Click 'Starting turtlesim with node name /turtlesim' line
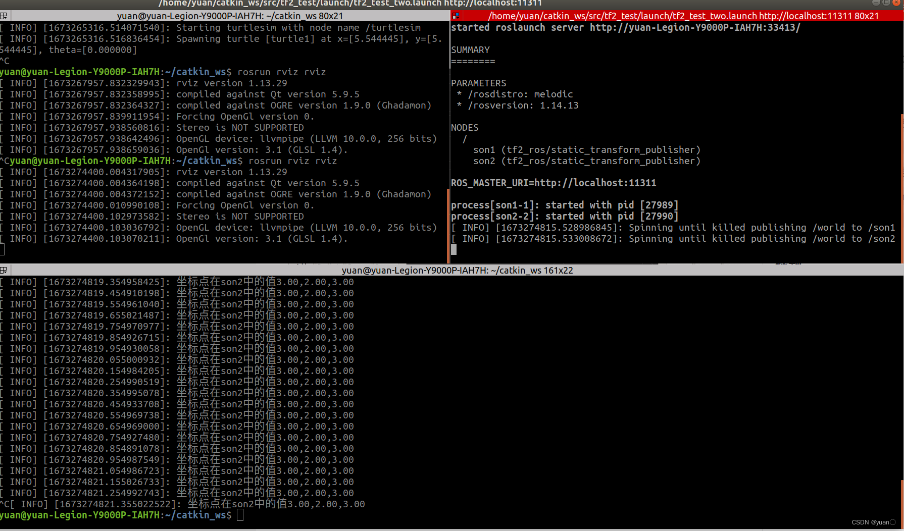This screenshot has height=531, width=904. [x=210, y=28]
